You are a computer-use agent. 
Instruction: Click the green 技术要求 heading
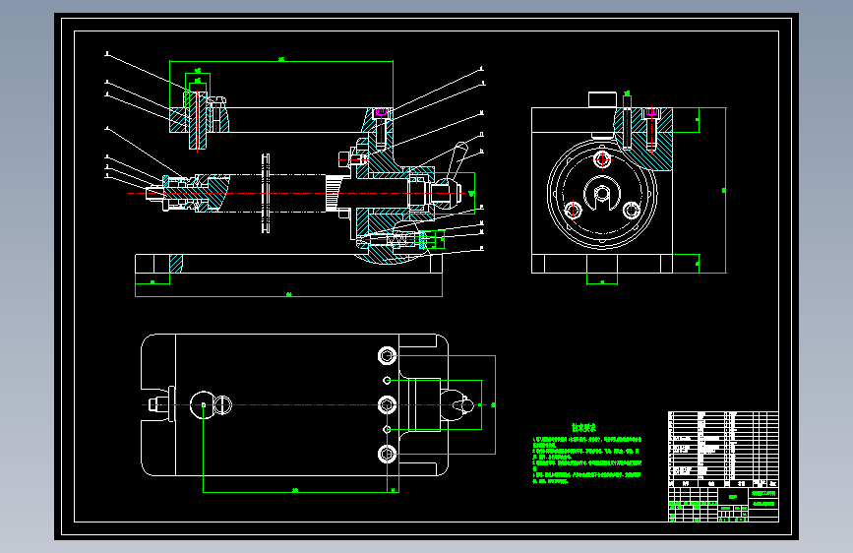[x=583, y=428]
